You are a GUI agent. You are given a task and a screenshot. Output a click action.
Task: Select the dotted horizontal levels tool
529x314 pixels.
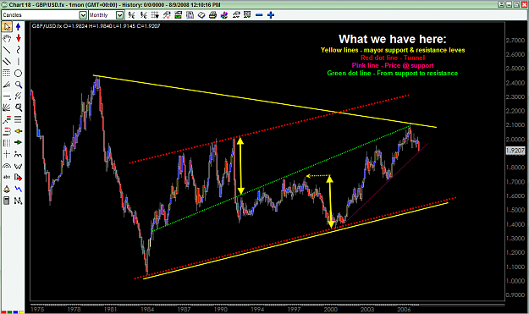coord(7,73)
